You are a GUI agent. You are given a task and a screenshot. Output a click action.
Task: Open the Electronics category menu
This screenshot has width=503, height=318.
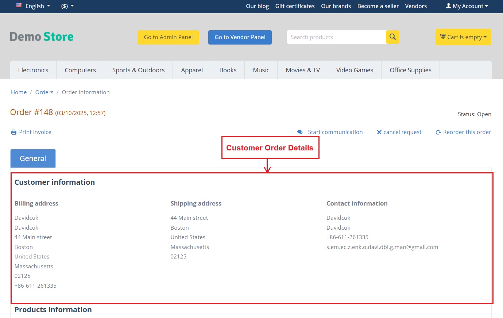[33, 70]
